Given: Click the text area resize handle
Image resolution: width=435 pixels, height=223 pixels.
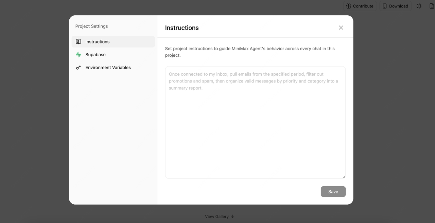Looking at the screenshot, I should tap(344, 176).
